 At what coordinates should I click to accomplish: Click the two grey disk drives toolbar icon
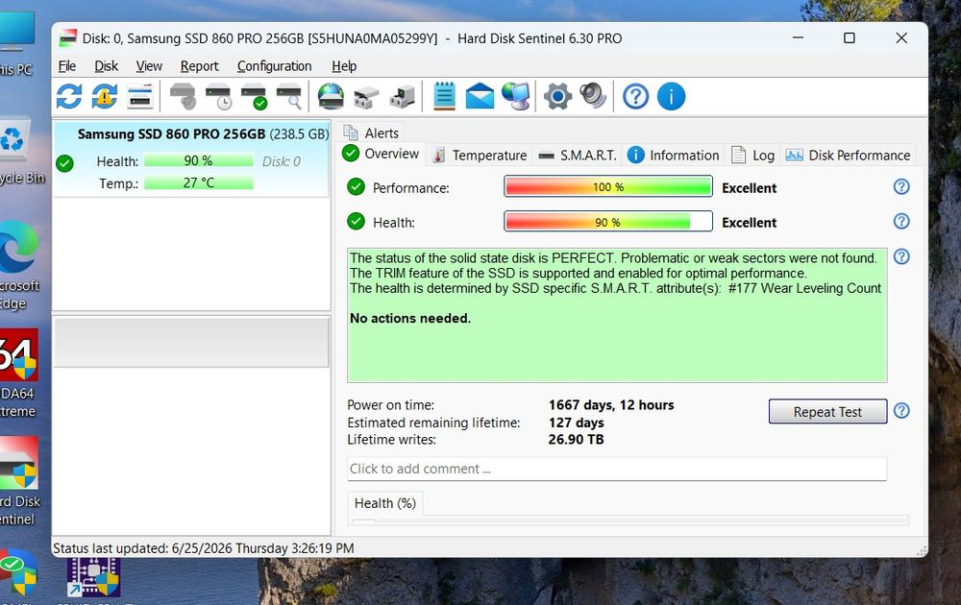click(x=366, y=97)
